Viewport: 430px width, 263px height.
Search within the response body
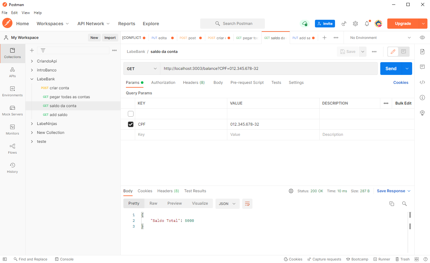pyautogui.click(x=404, y=203)
